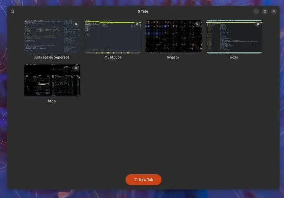Close the sudo apt dist-upgrade tab
Viewport: 284px width, 198px height.
click(x=76, y=24)
